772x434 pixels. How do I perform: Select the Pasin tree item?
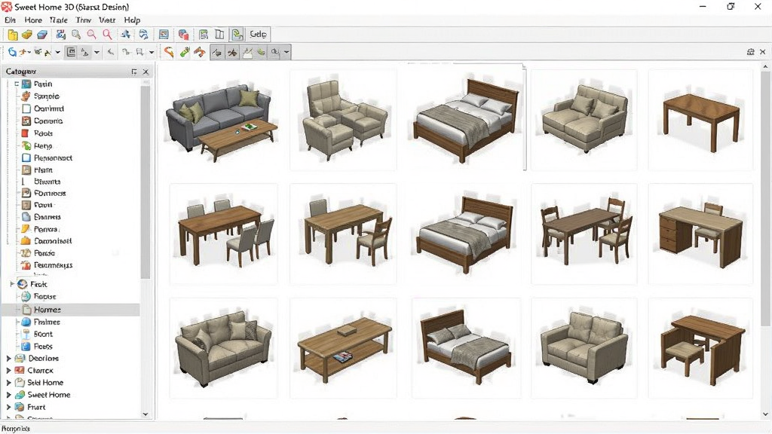coord(43,84)
